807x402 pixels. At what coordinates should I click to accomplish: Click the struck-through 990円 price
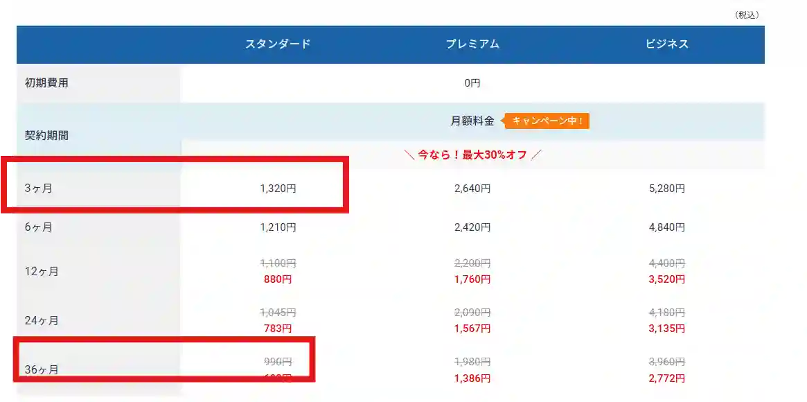[x=278, y=361]
